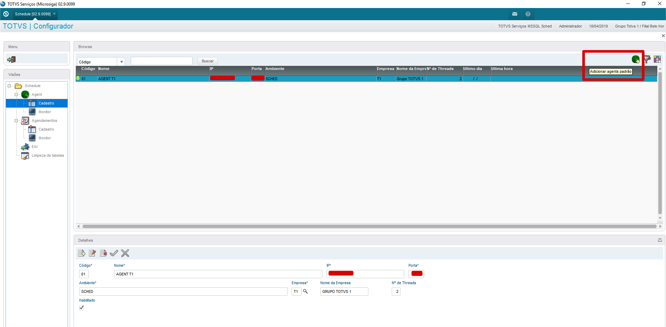Click the 18/04/2019 date in header
This screenshot has height=327, width=666.
(598, 26)
